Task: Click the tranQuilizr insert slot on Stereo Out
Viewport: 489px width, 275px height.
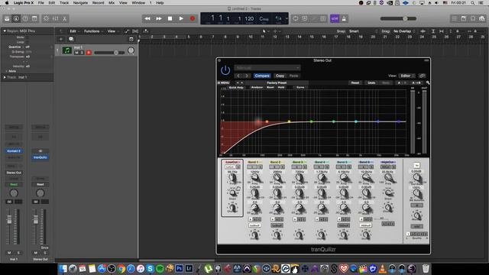Action: (40, 157)
